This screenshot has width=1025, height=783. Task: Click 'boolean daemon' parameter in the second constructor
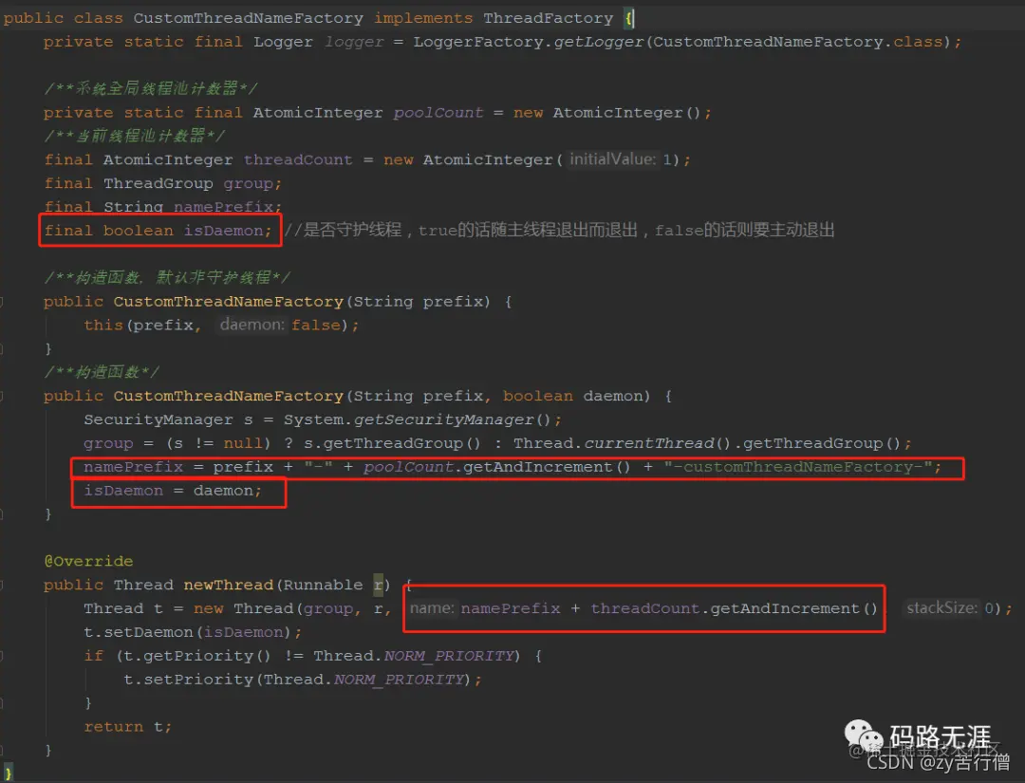pyautogui.click(x=572, y=396)
